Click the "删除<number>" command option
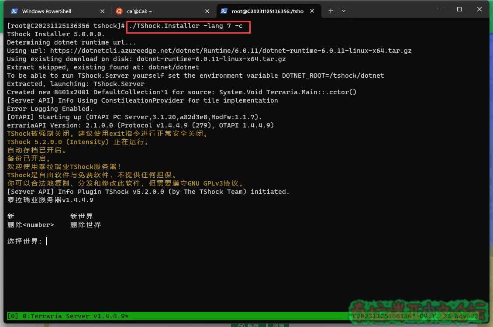 coord(31,225)
